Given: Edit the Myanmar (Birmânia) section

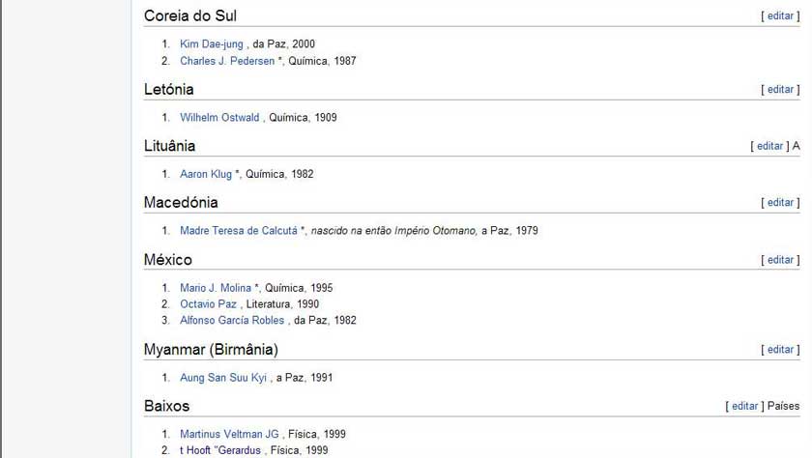Looking at the screenshot, I should (780, 350).
